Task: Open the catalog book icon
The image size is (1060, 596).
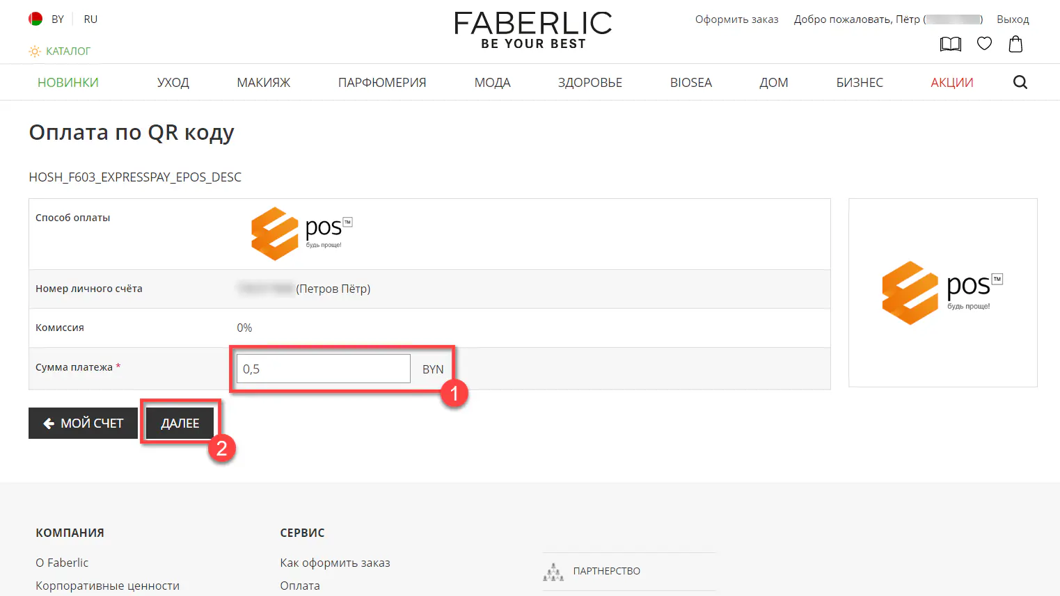Action: click(950, 45)
